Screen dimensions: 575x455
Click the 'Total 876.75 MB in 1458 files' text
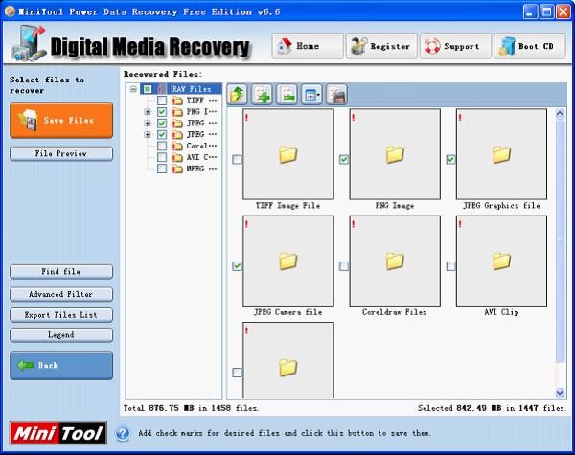[x=191, y=408]
